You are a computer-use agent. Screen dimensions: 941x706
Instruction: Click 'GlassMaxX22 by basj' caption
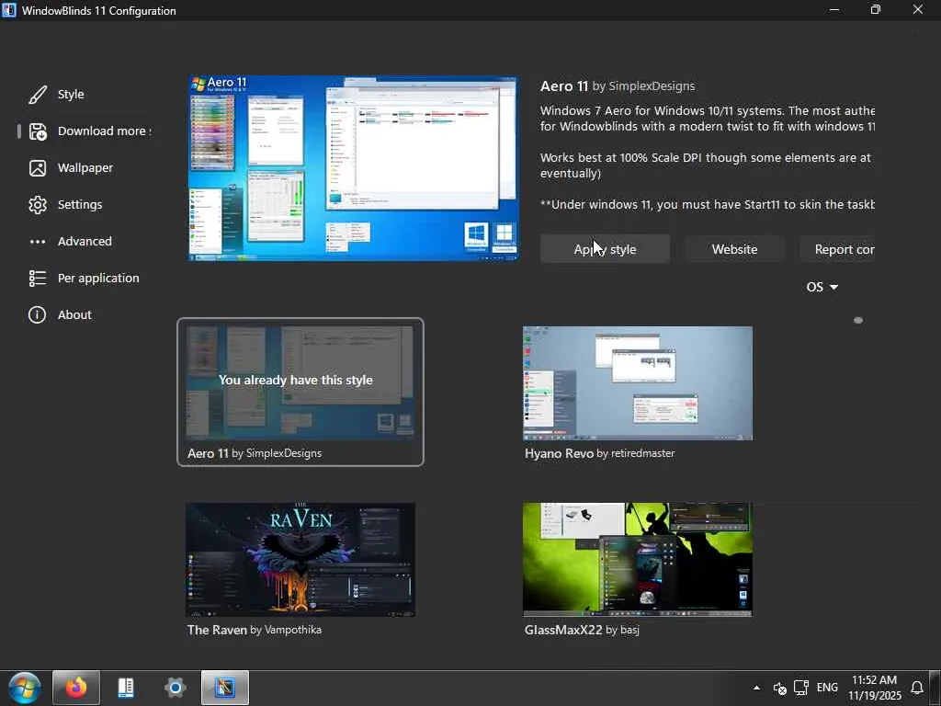coord(582,630)
